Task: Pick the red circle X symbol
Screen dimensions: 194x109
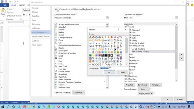Action: pos(93,37)
